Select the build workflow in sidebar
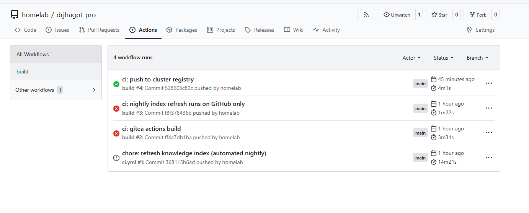Viewport: 529px width, 213px height. click(x=56, y=72)
